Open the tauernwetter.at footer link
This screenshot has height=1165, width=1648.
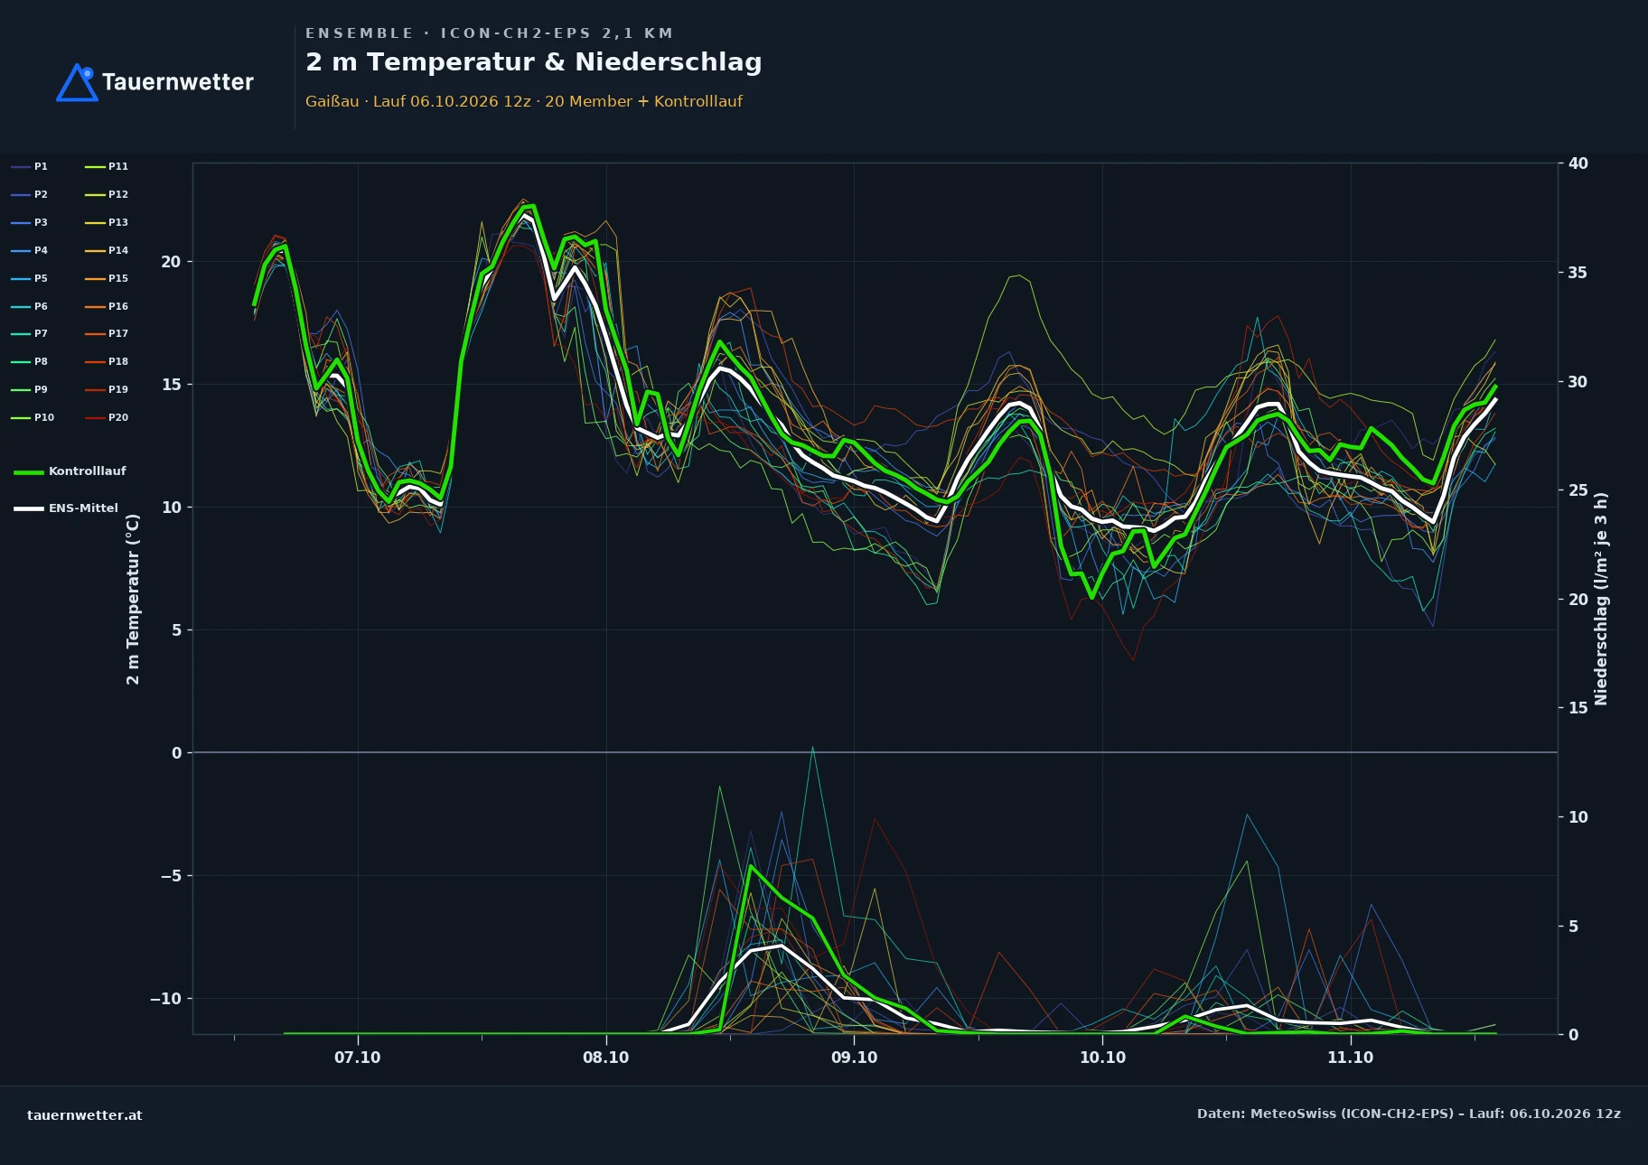(x=85, y=1115)
